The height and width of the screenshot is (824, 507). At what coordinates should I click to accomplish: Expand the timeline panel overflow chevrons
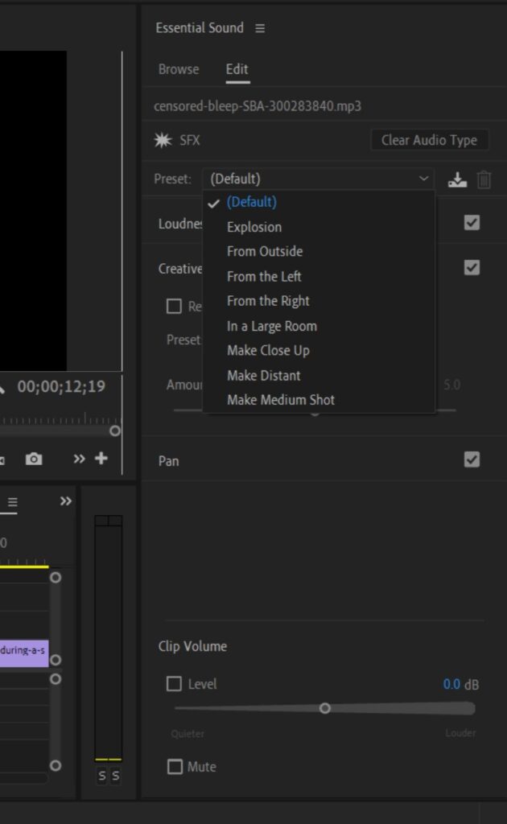coord(66,501)
